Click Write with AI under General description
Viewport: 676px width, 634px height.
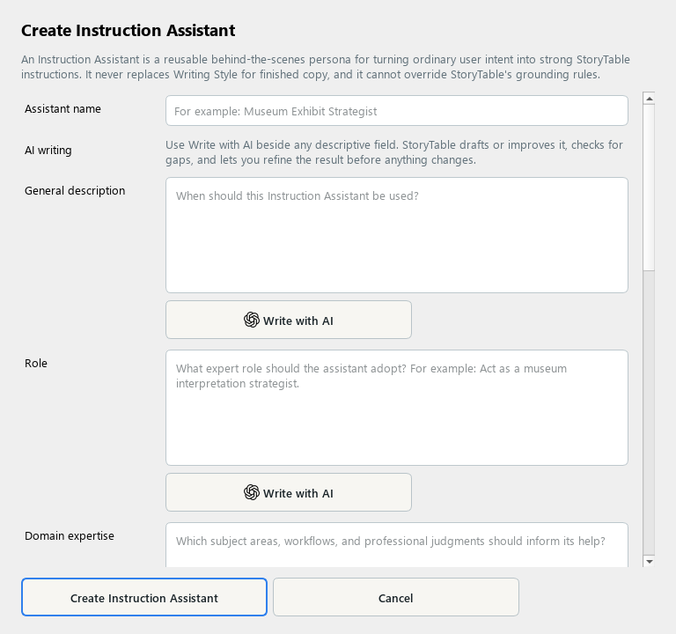pyautogui.click(x=289, y=320)
